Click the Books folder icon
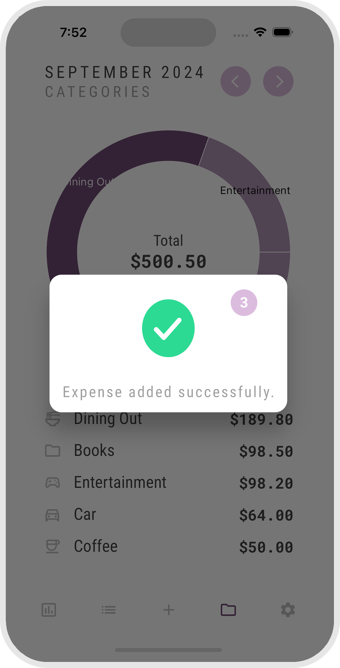This screenshot has width=340, height=668. (x=53, y=451)
